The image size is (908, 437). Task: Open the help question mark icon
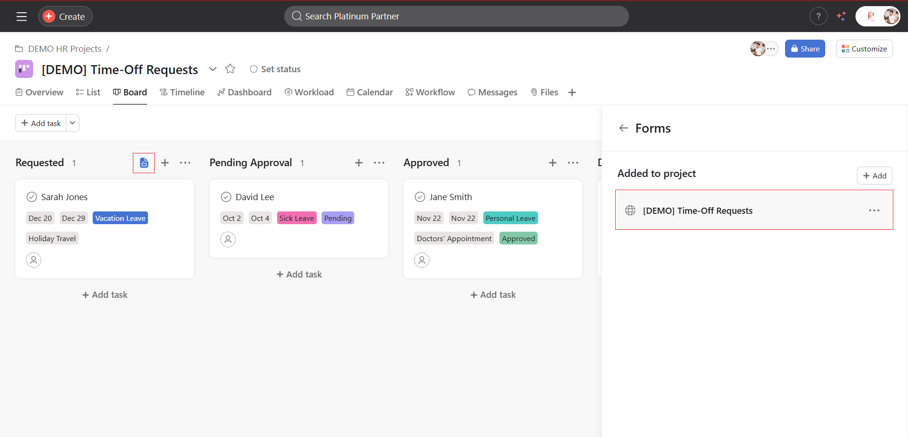click(818, 17)
